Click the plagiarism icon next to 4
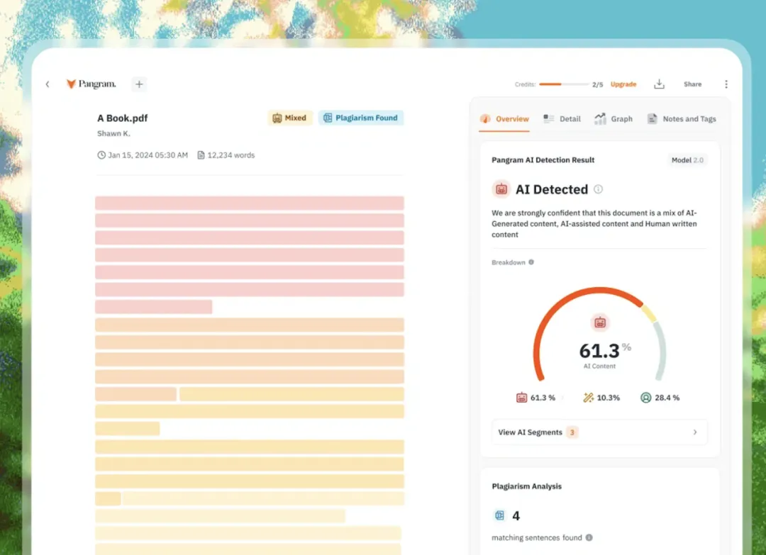 point(499,515)
